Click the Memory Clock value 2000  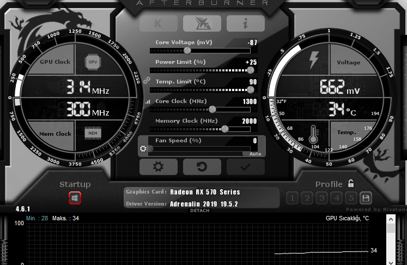point(250,121)
